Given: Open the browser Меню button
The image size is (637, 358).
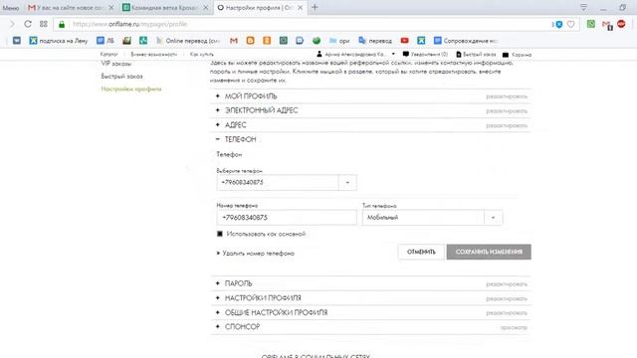Looking at the screenshot, I should (11, 8).
